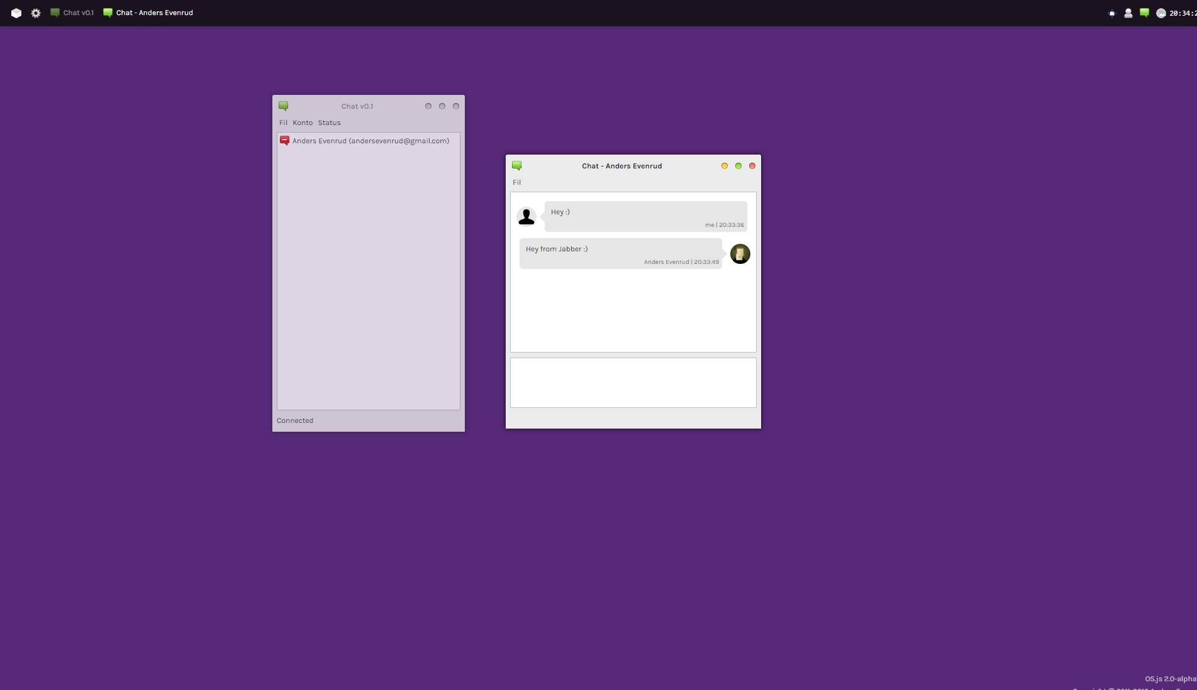Screen dimensions: 1197x690
Task: Open the Konto menu in Chat v0.1
Action: point(303,123)
